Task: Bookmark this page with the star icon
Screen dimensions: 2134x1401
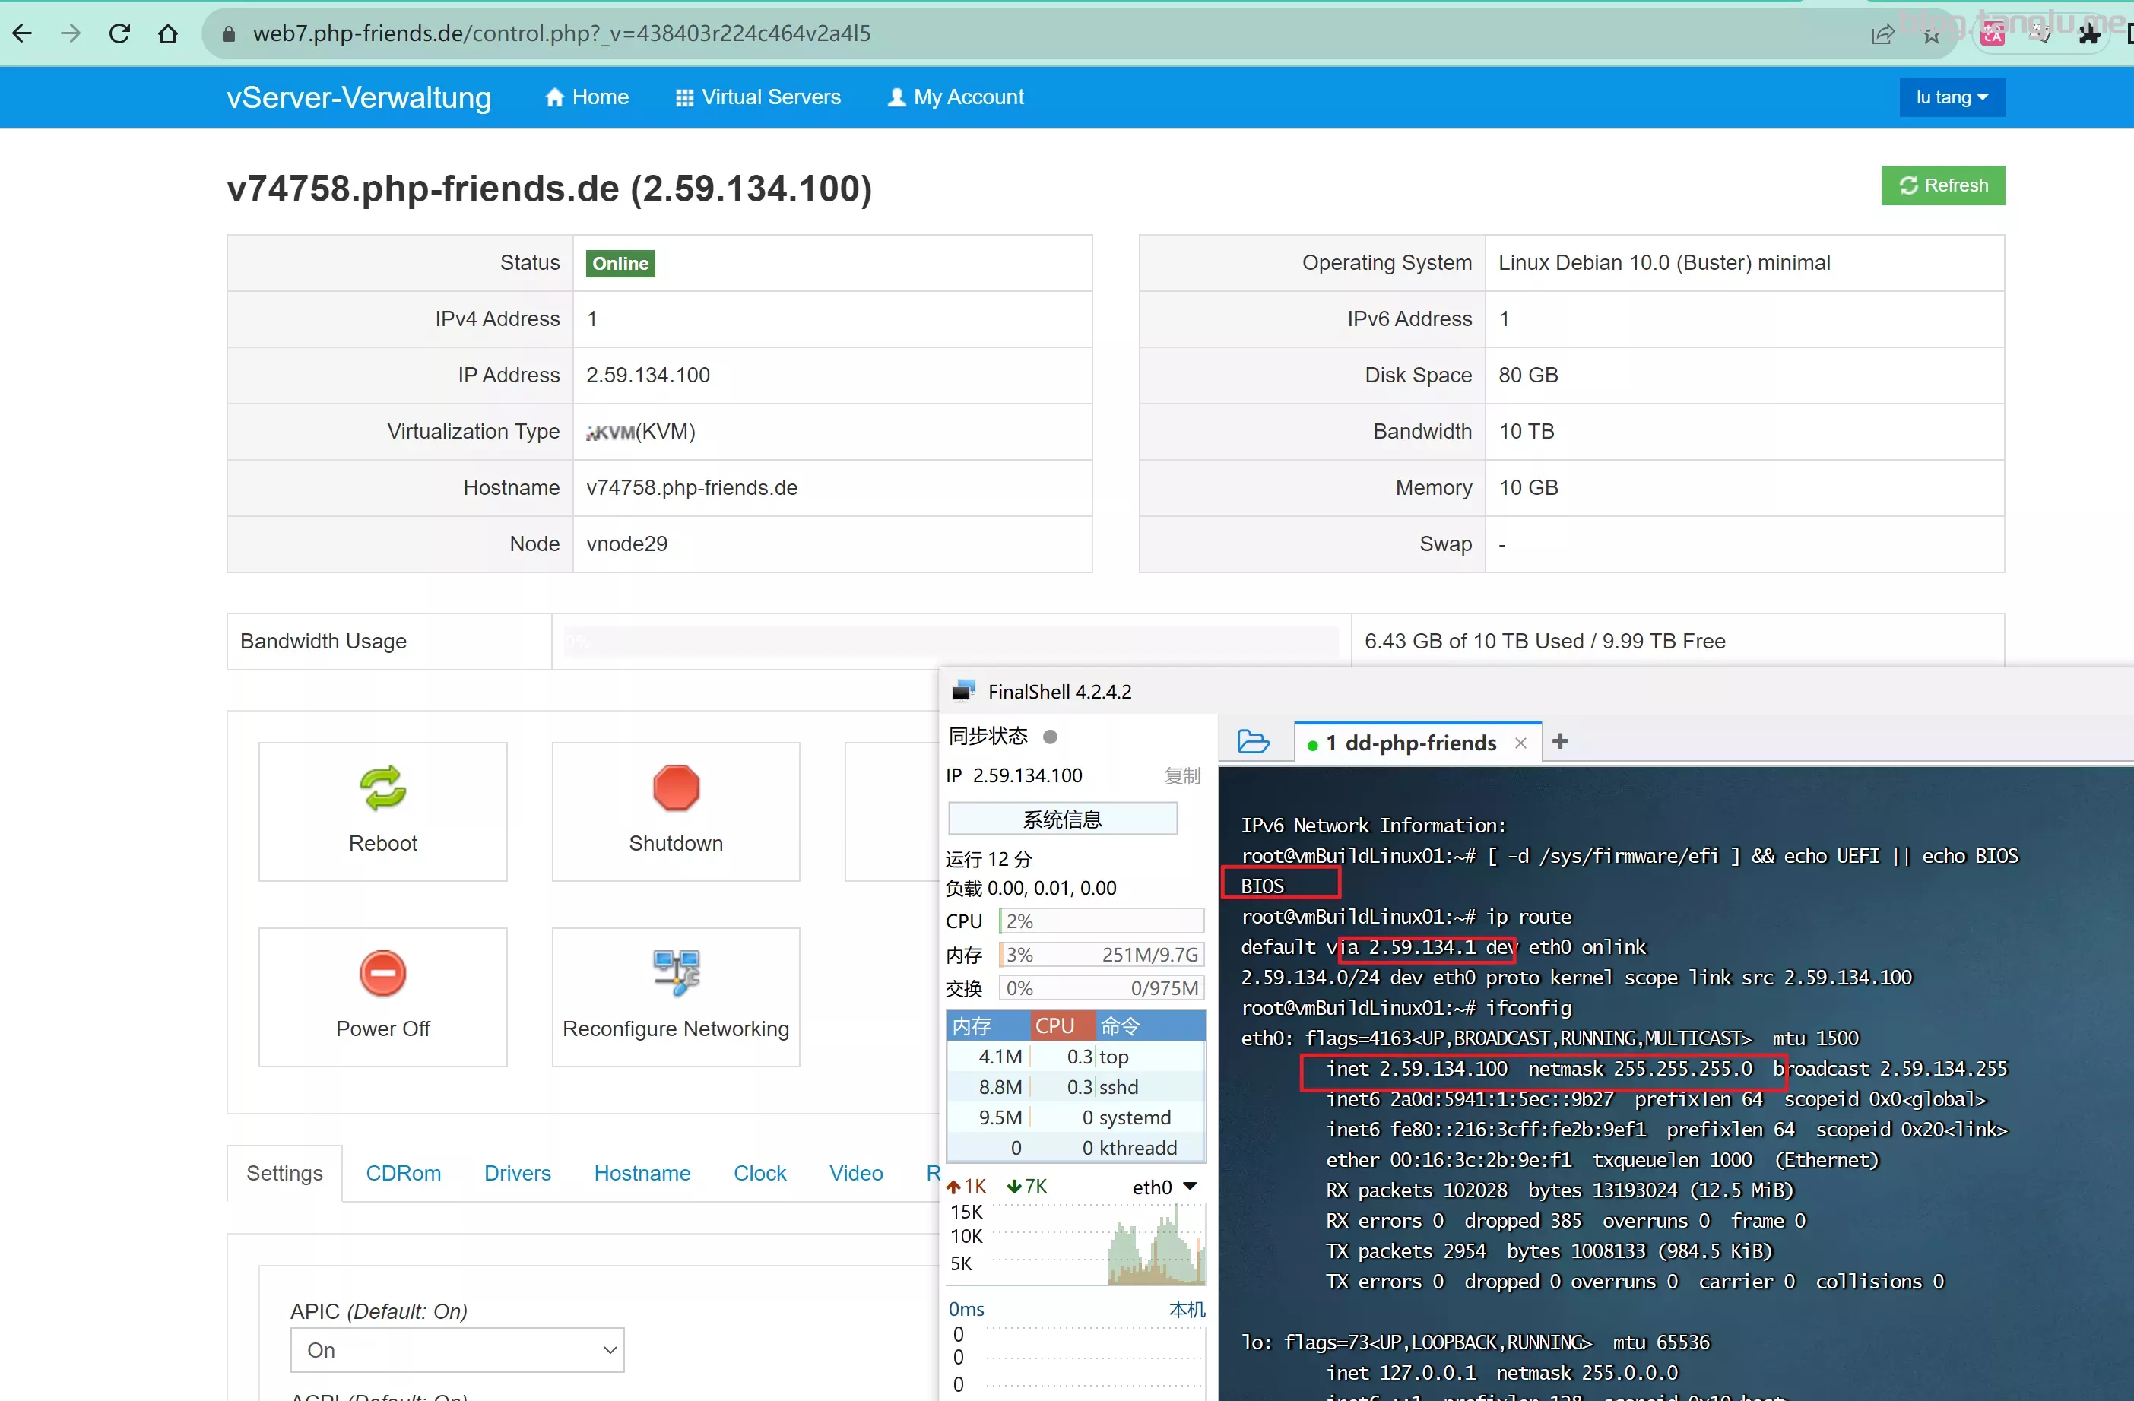Action: coord(1931,35)
